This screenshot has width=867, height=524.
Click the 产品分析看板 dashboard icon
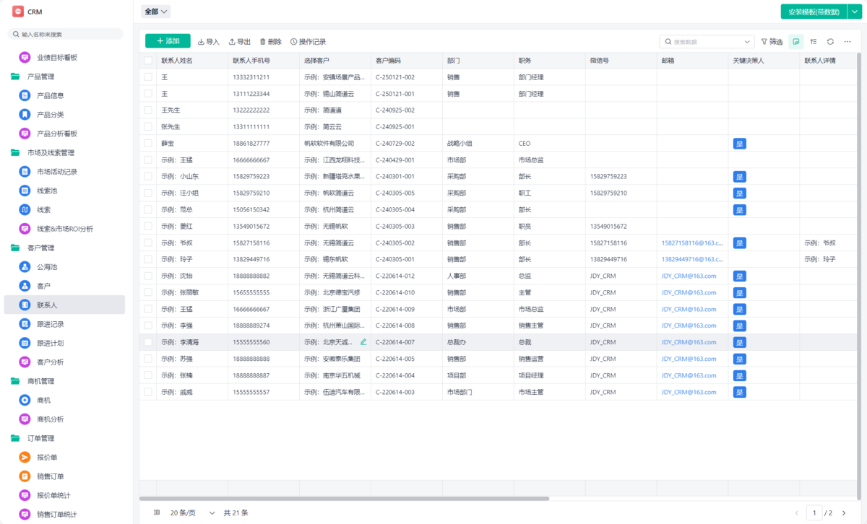(25, 134)
